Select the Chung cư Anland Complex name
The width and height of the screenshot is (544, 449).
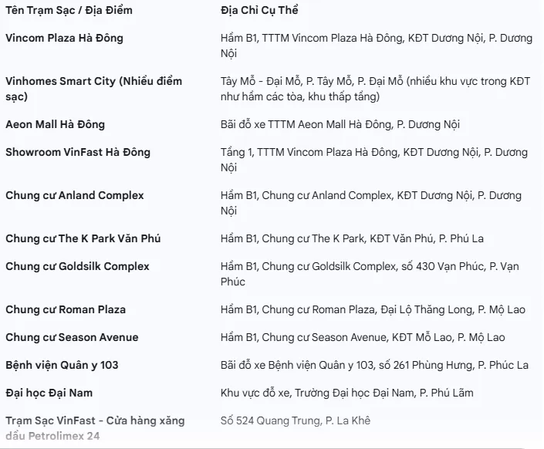coord(74,195)
